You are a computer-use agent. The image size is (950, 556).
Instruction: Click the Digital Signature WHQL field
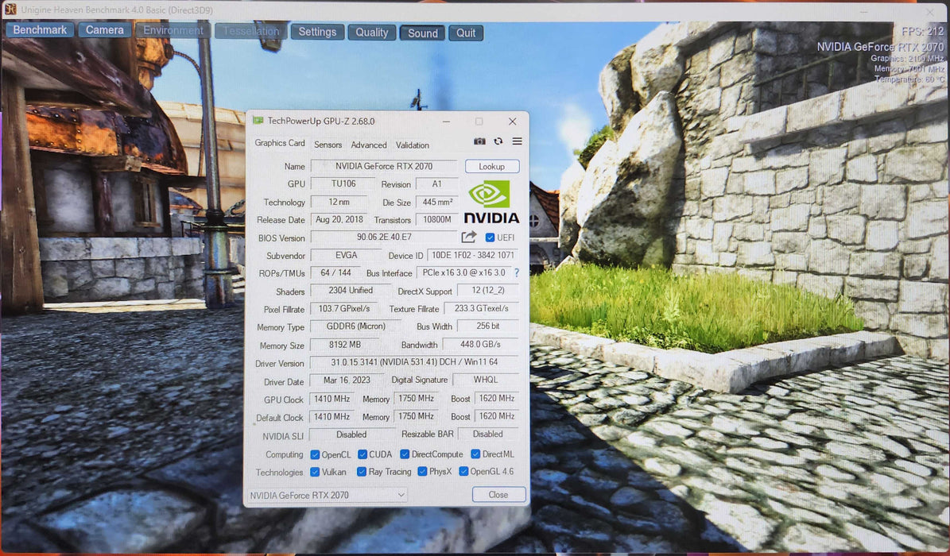(486, 380)
